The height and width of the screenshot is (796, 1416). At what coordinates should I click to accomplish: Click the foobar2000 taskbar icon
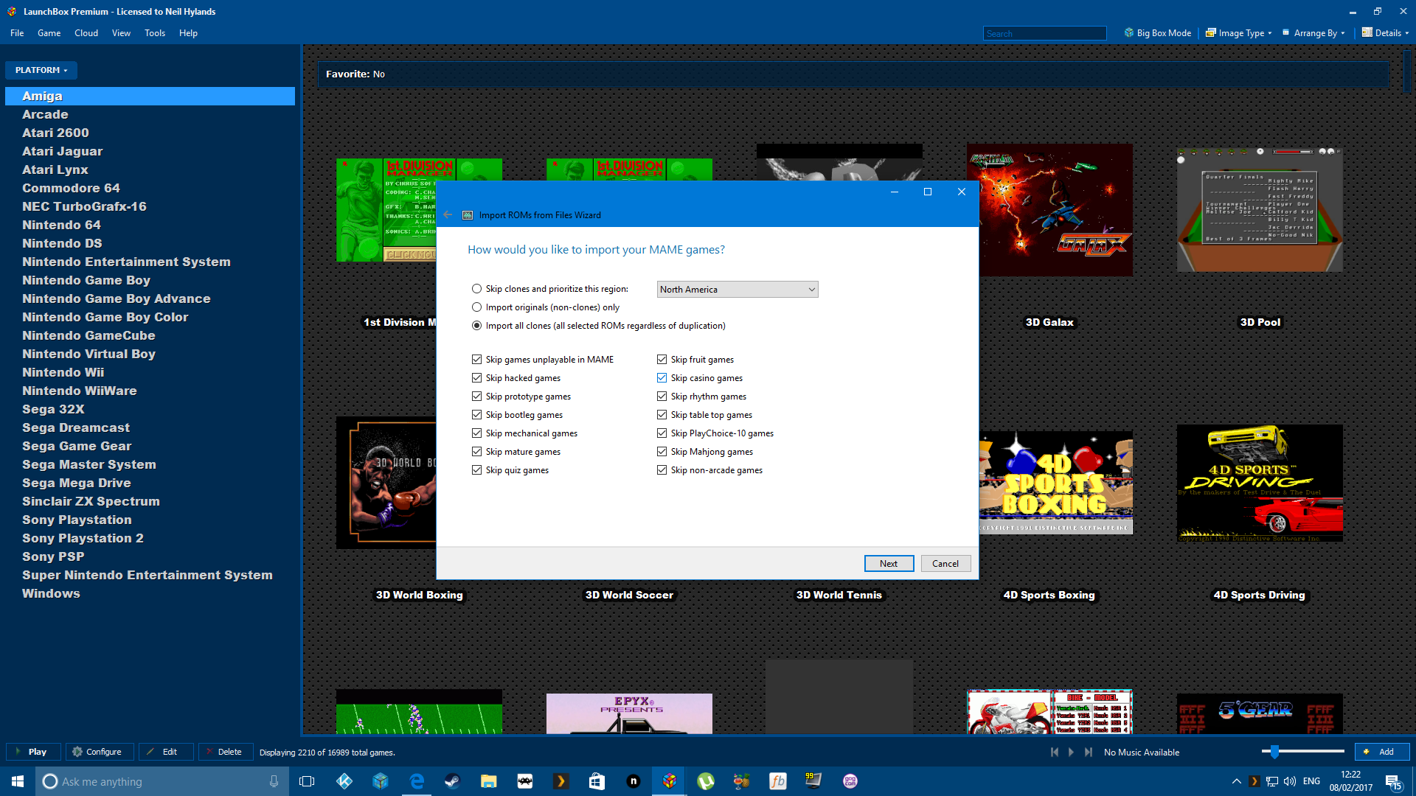[x=778, y=781]
